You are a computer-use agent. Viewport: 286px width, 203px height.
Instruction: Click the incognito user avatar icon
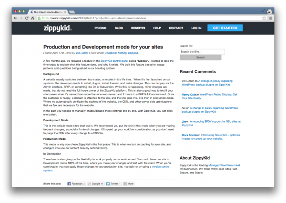tap(269, 11)
